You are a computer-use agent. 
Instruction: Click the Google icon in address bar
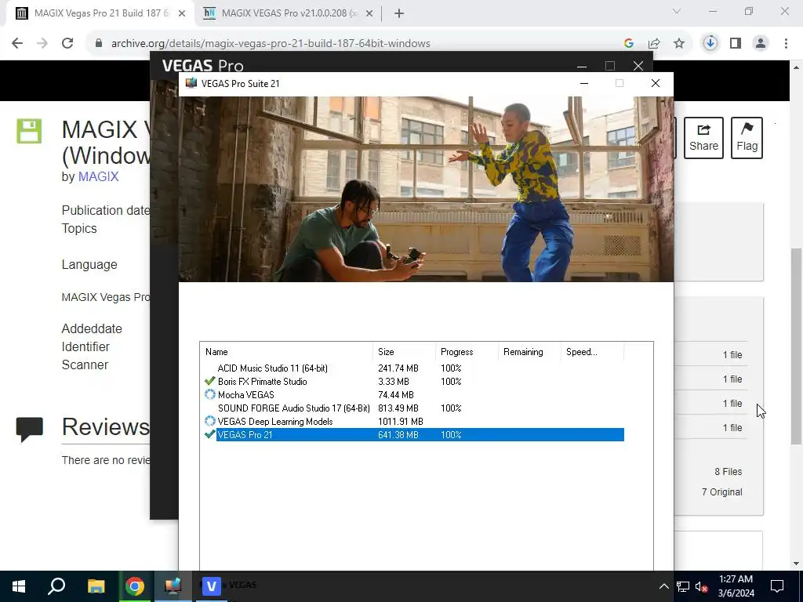(x=628, y=44)
